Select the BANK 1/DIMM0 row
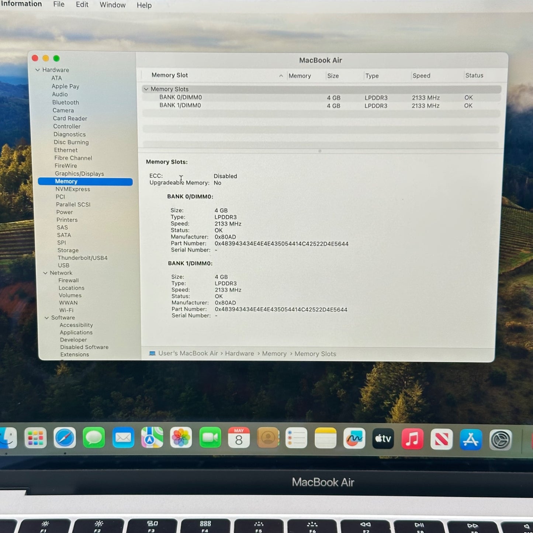Viewport: 533px width, 533px height. (321, 105)
